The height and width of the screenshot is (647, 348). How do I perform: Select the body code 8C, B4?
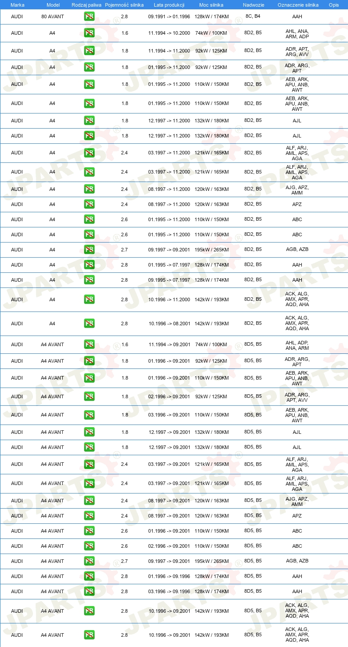(x=253, y=16)
